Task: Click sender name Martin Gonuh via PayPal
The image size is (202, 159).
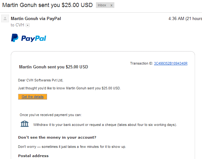Action: click(36, 18)
